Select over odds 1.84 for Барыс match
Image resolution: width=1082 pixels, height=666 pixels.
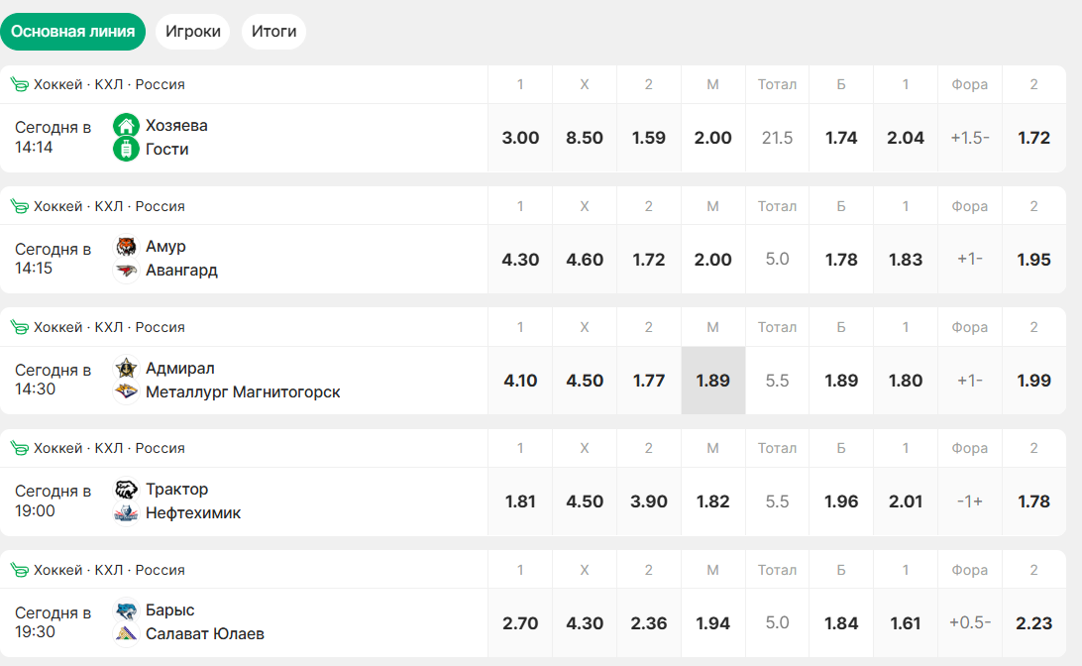(841, 623)
